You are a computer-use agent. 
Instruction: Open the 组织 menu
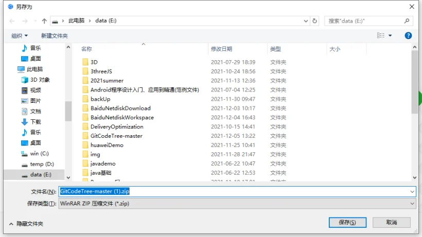coord(20,36)
